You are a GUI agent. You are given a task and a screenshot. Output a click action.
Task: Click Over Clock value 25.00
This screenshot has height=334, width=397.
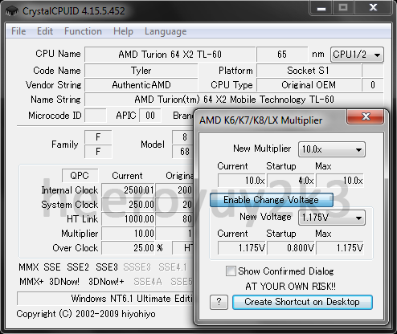pos(128,248)
